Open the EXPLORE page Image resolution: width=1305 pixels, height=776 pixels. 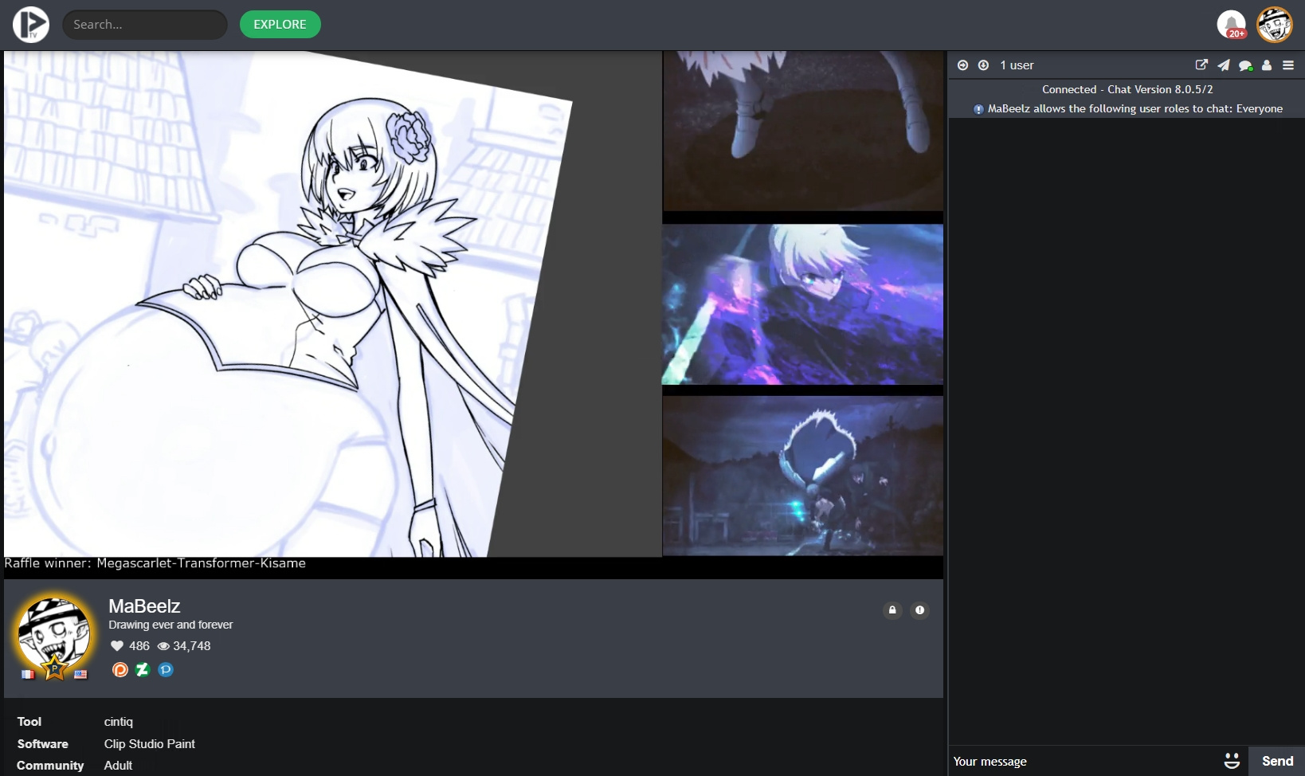280,24
